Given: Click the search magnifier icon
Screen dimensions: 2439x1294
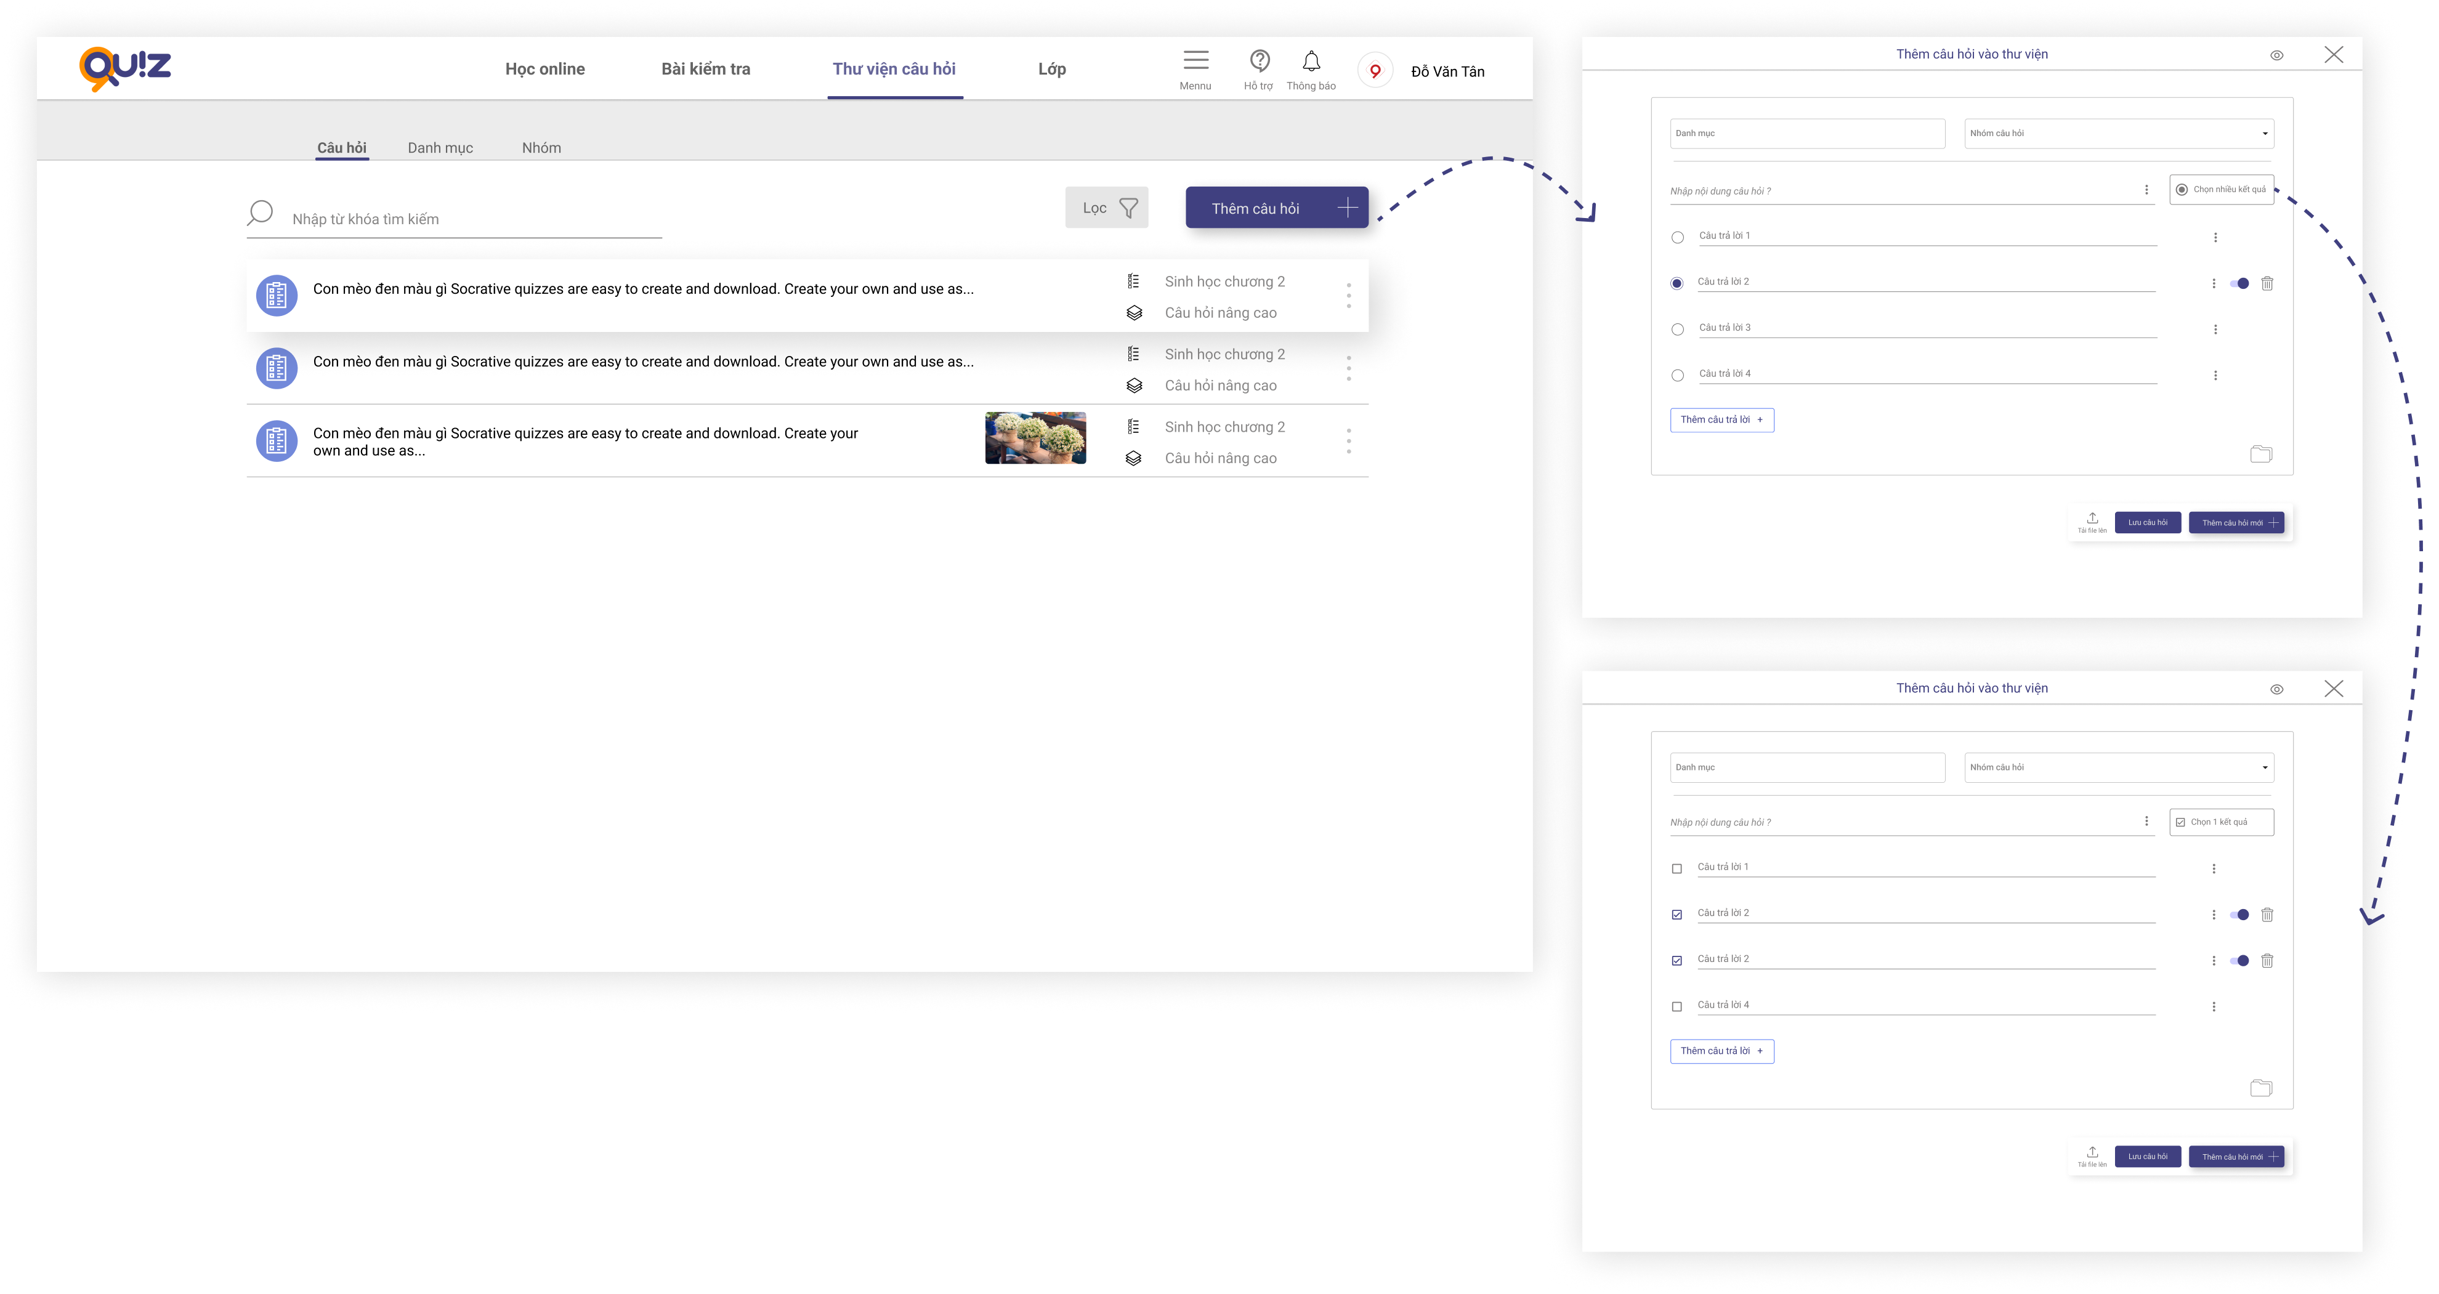Looking at the screenshot, I should pyautogui.click(x=259, y=213).
